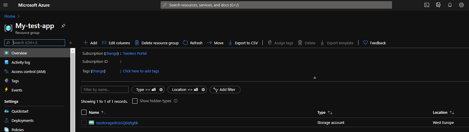Collapse the essentials section chevron
Viewport: 469px width, 132px height.
coord(315,78)
